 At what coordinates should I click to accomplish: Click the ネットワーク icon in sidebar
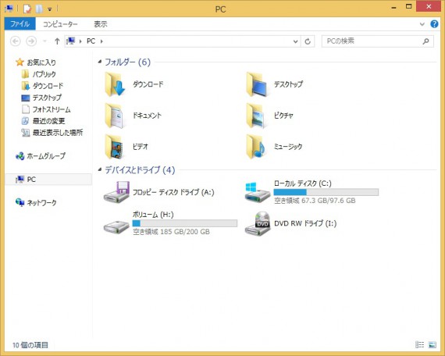[x=20, y=202]
